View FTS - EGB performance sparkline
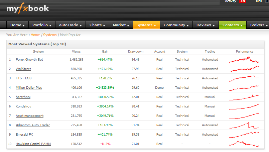The image size is (269, 152). [244, 78]
